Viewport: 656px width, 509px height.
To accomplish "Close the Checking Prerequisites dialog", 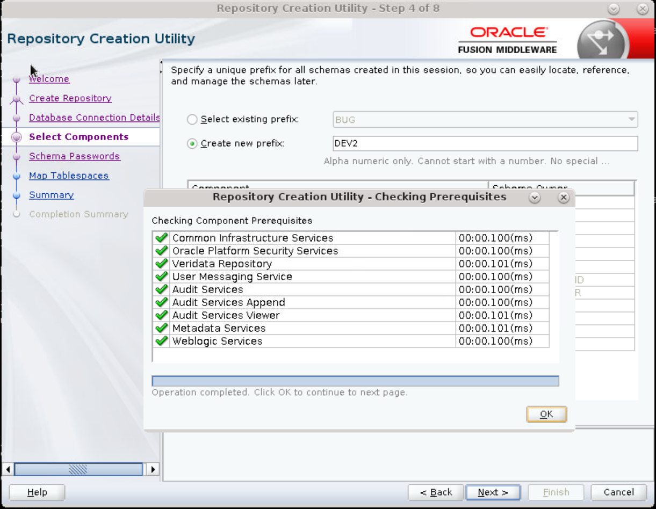I will click(563, 198).
